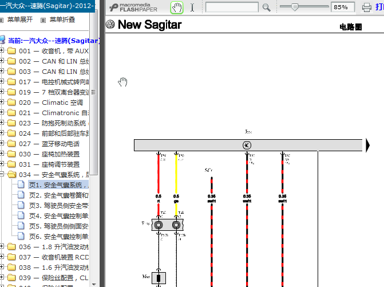Click the lamp symbol in the J control unit bar

point(247,145)
